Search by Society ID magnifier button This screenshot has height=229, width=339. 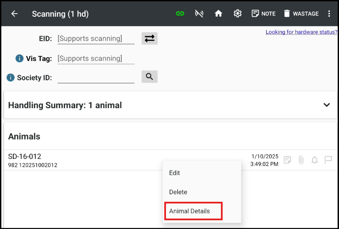pyautogui.click(x=150, y=77)
